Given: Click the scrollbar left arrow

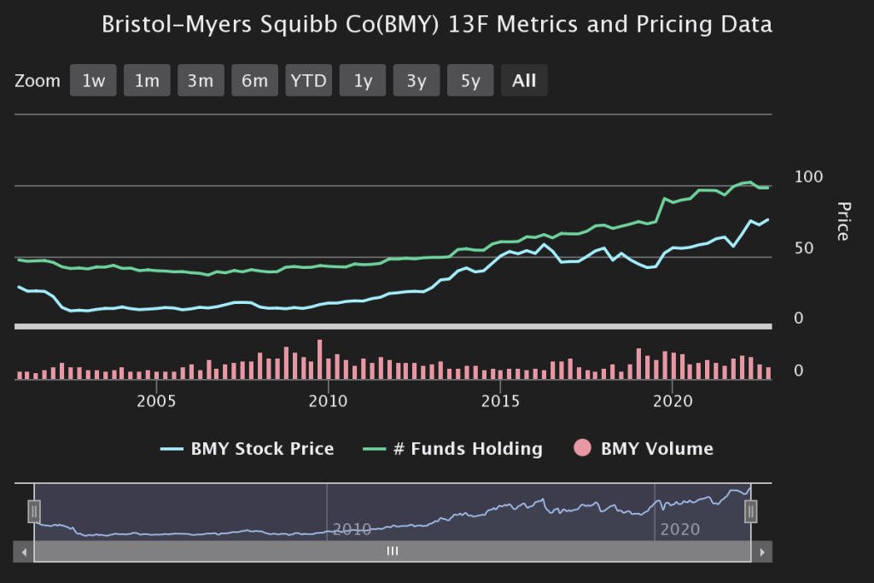Looking at the screenshot, I should point(25,552).
